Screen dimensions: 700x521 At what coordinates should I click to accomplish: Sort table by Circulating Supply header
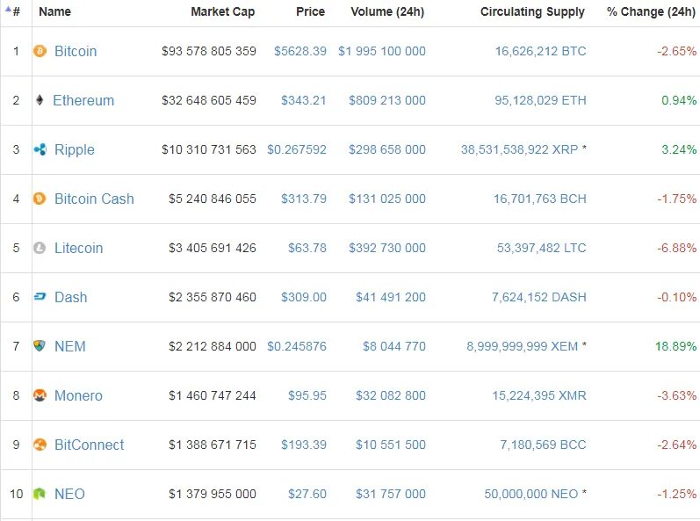[x=532, y=12]
